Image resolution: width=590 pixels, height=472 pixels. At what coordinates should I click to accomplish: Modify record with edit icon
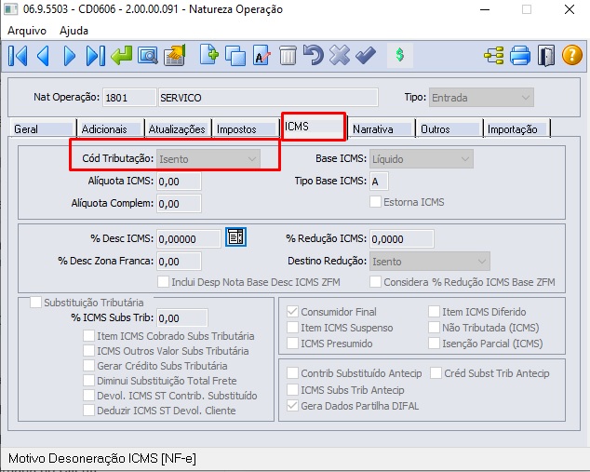click(261, 56)
